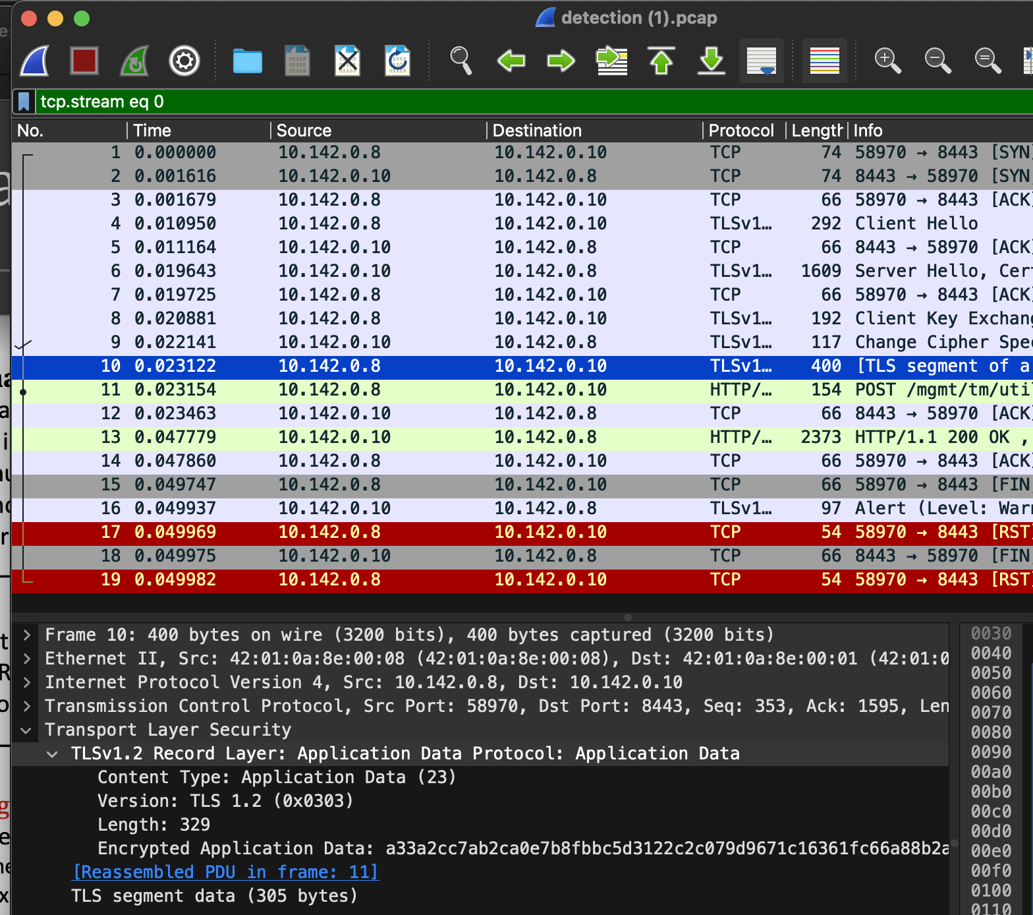
Task: Click the tcp.stream eq 0 filter field
Action: 534,102
